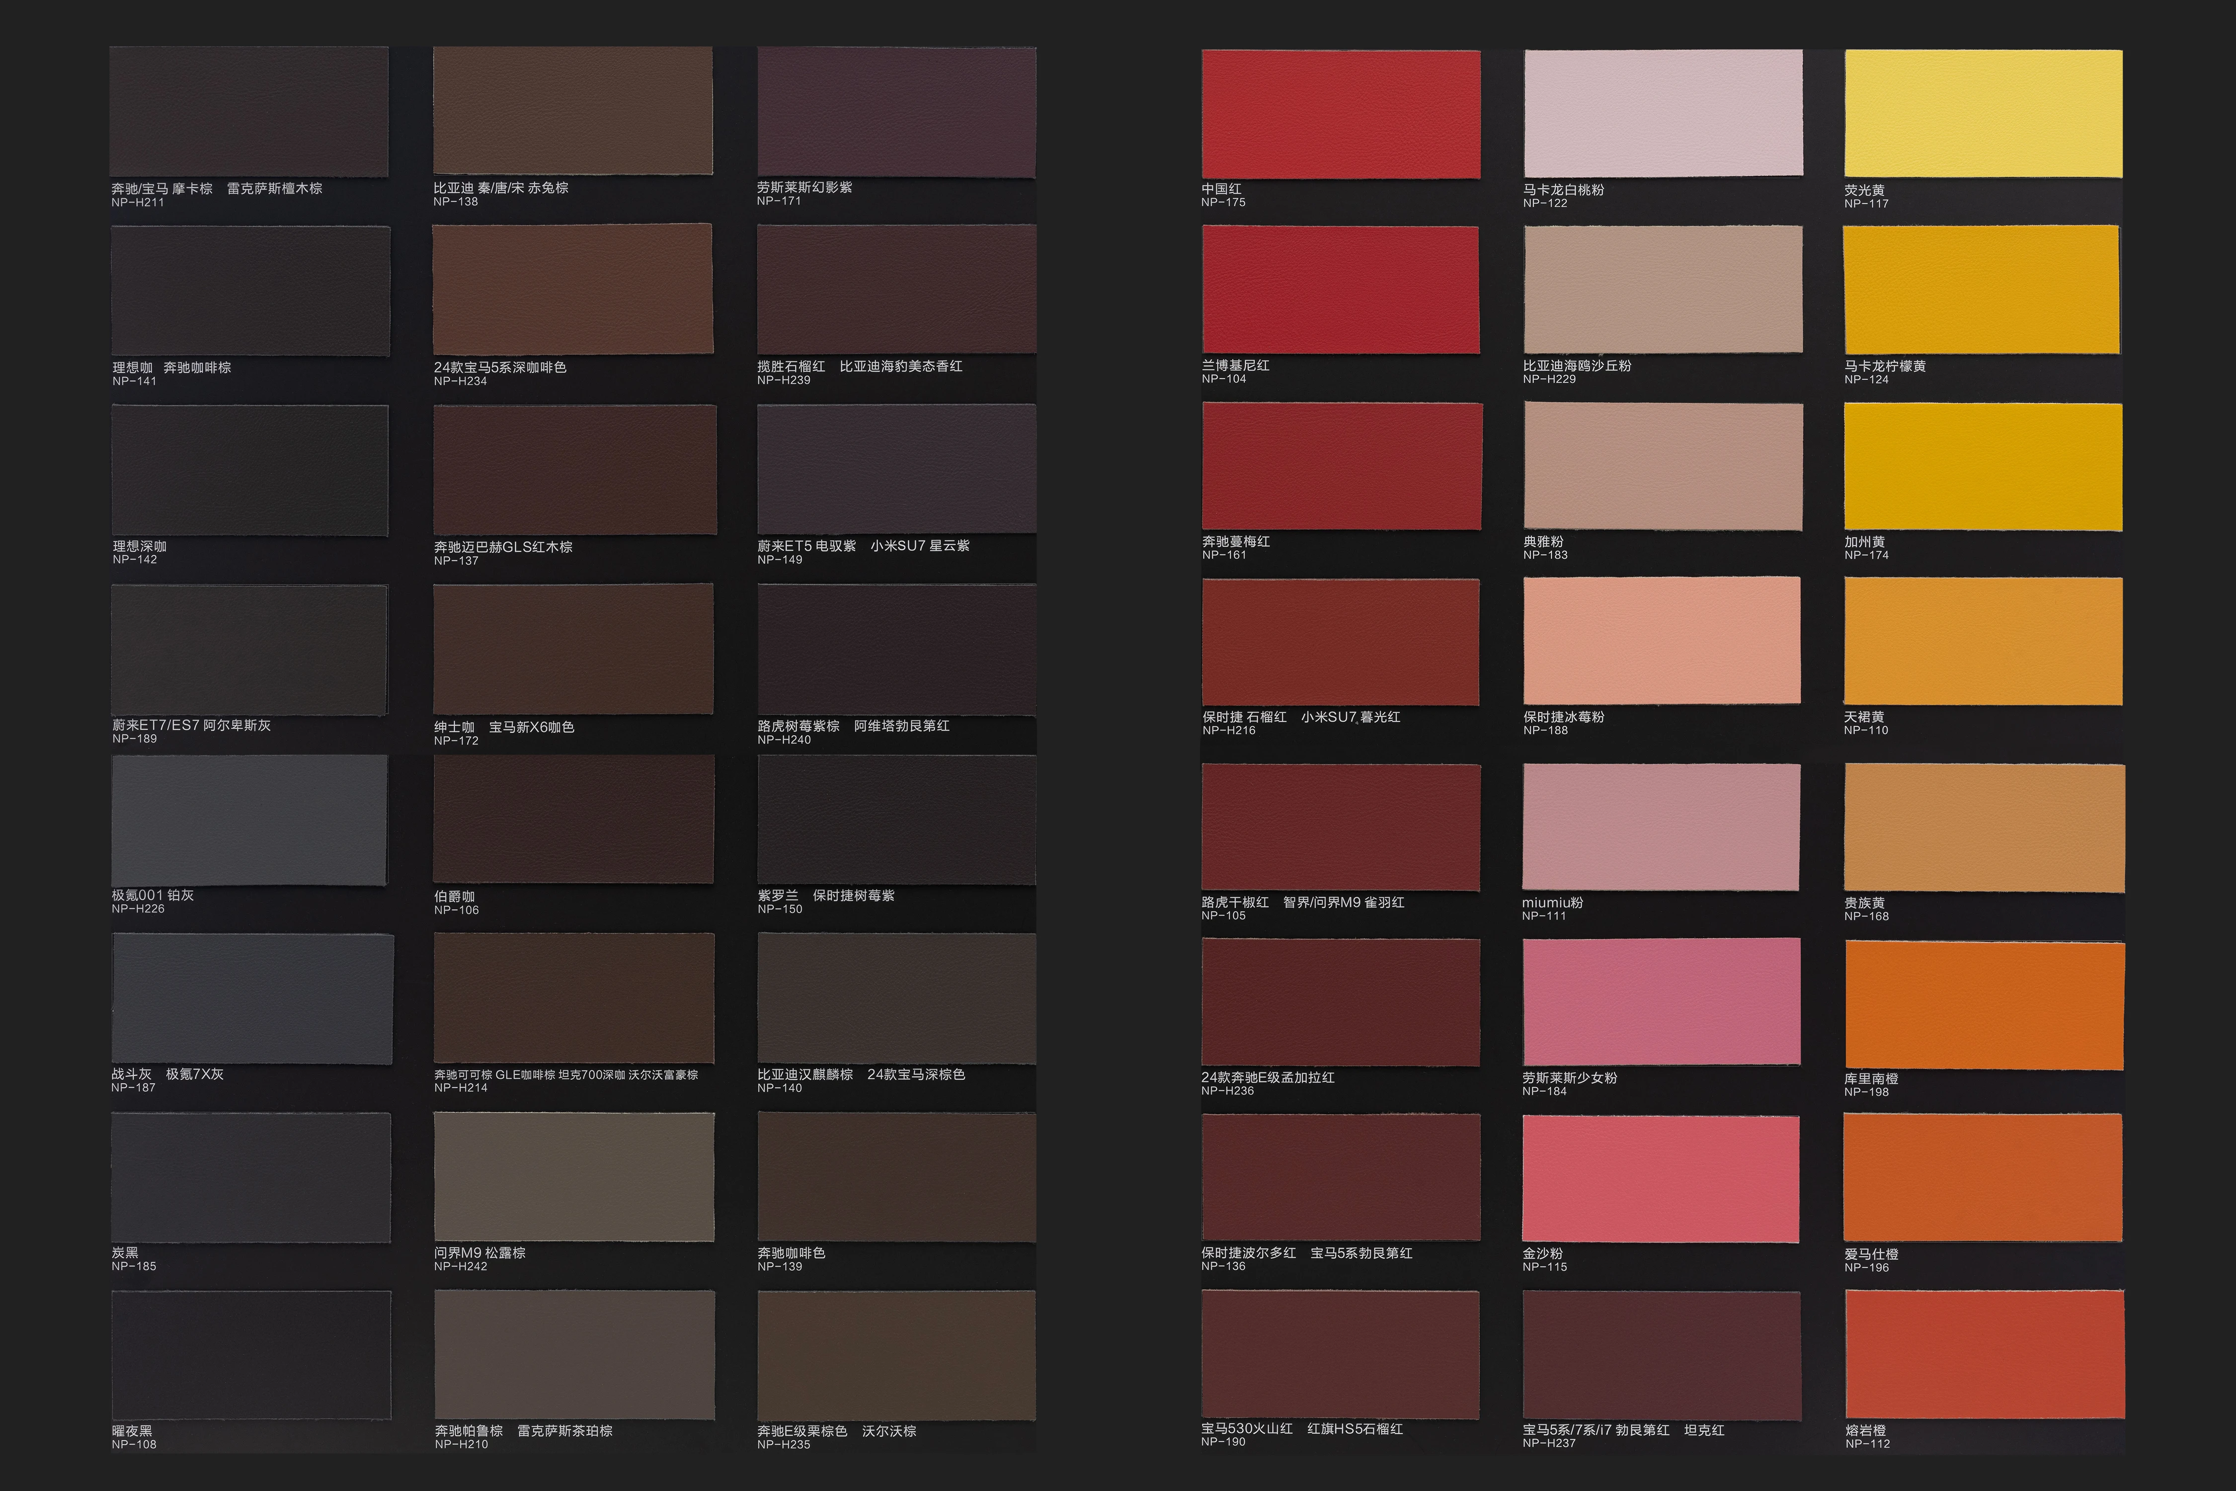2236x1491 pixels.
Task: Select the 天裙黄 NP-110 swatch
Action: coord(1983,642)
